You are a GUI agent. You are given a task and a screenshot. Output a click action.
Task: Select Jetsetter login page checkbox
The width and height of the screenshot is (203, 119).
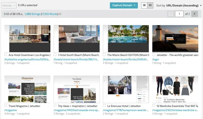[154, 55]
